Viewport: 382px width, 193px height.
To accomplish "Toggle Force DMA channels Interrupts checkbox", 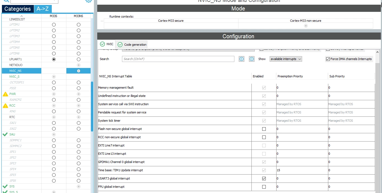I will click(328, 59).
